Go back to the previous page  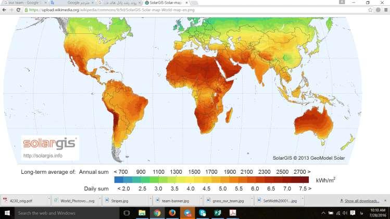(x=4, y=10)
